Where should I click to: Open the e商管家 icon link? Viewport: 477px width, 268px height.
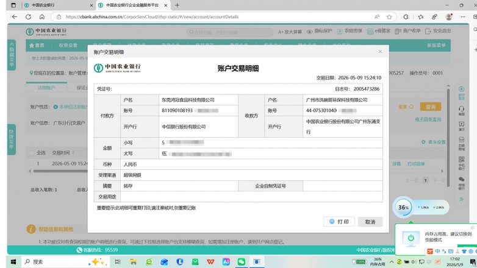click(x=370, y=31)
